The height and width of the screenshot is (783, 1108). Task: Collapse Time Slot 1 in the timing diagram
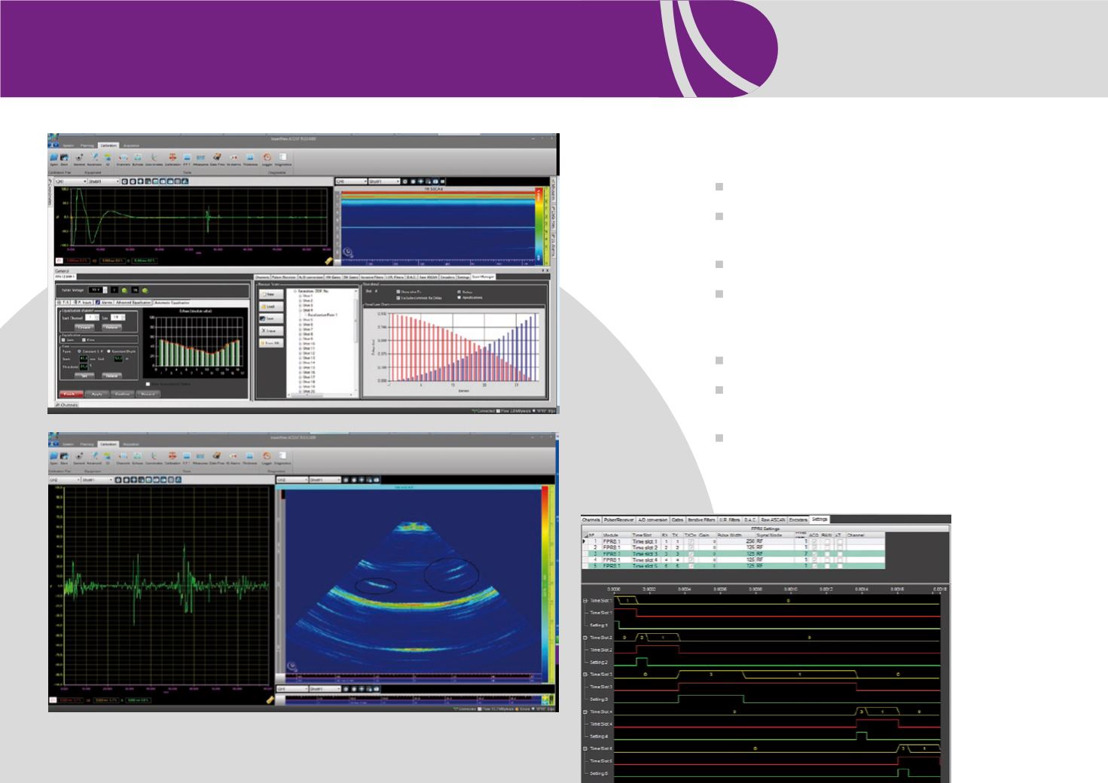point(585,601)
